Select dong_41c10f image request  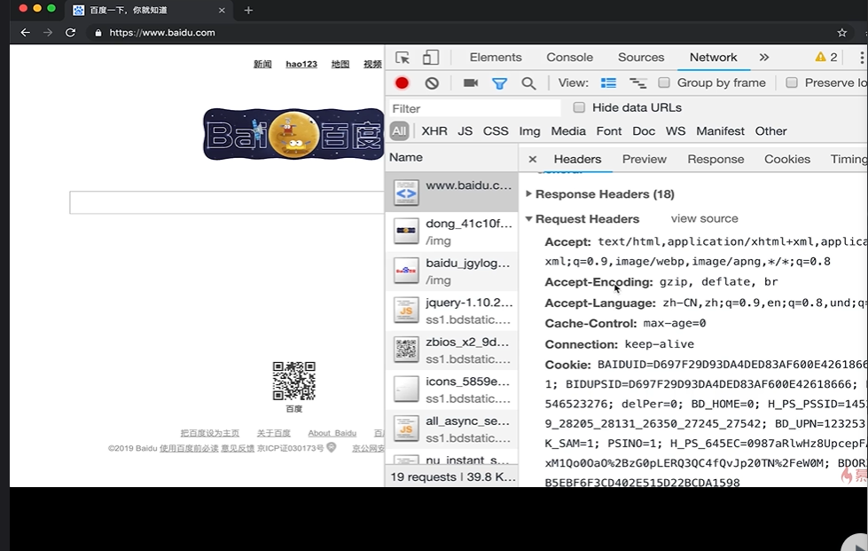point(451,232)
